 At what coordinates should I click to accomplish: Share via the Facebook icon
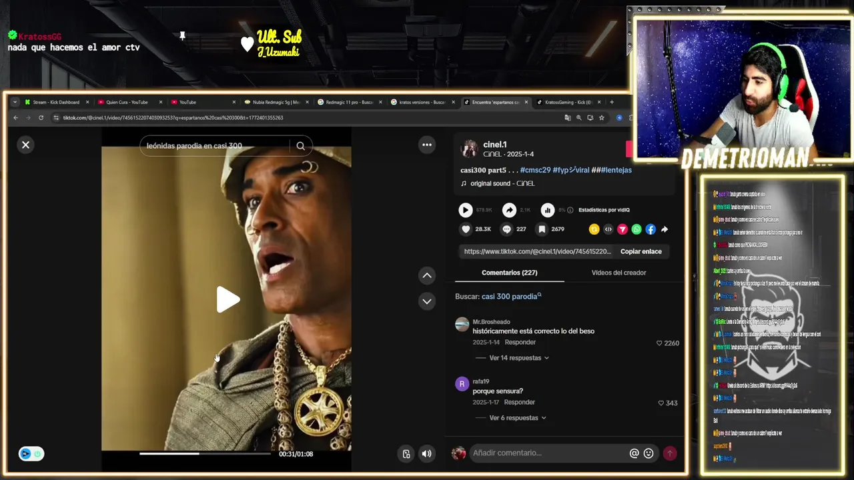(651, 229)
